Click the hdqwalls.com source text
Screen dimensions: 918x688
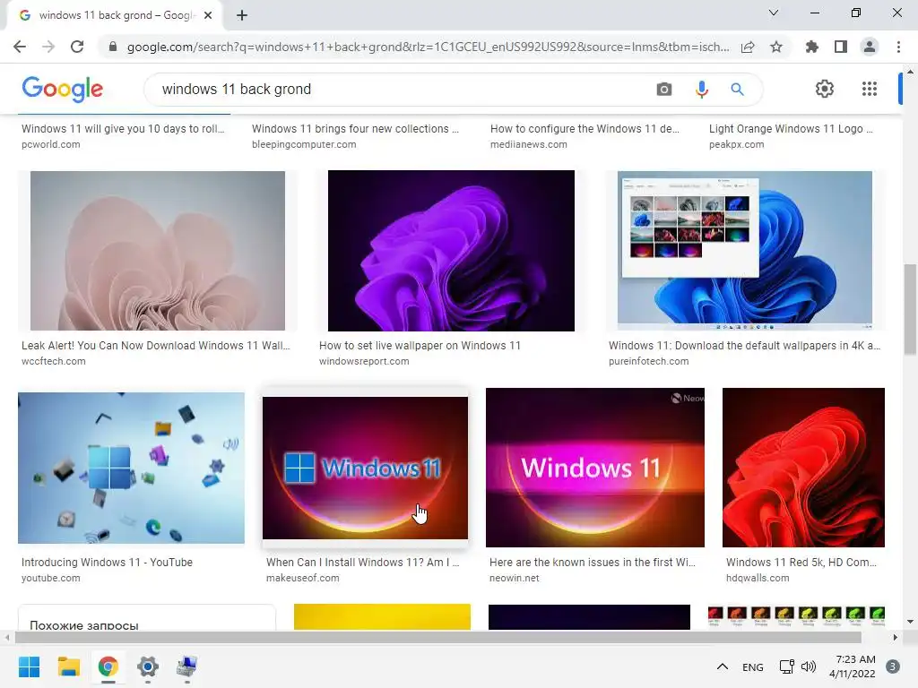tap(758, 578)
